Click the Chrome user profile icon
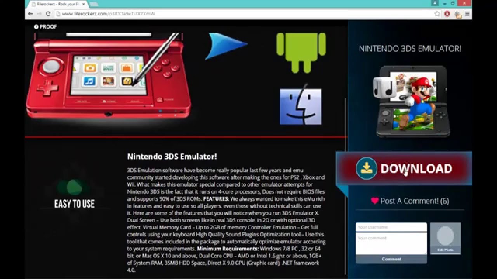Screen dimensions: 497x279 pyautogui.click(x=434, y=3)
